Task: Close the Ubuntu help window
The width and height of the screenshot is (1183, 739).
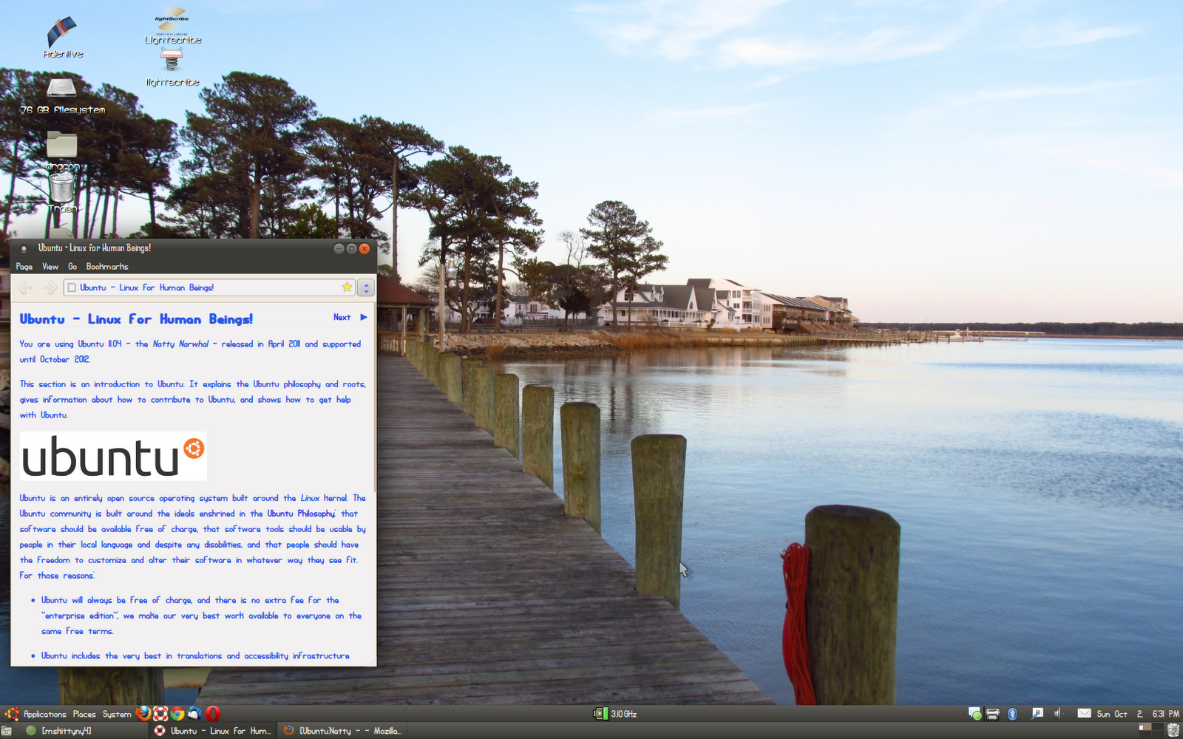Action: (x=364, y=248)
